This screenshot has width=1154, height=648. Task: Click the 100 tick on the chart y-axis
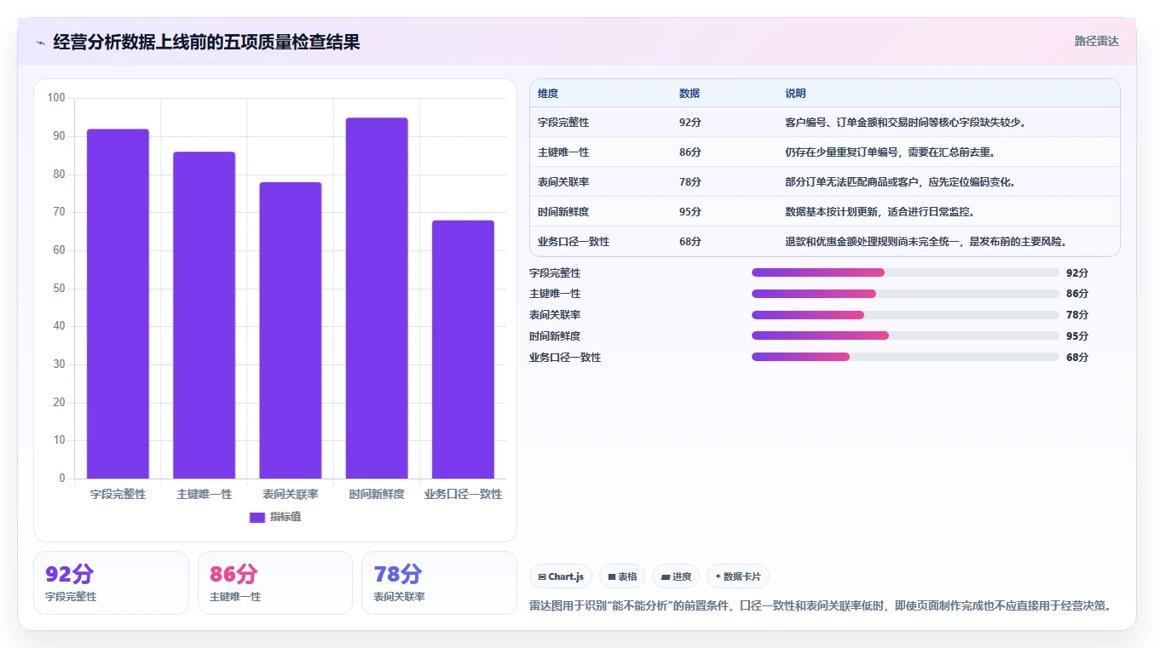point(56,98)
